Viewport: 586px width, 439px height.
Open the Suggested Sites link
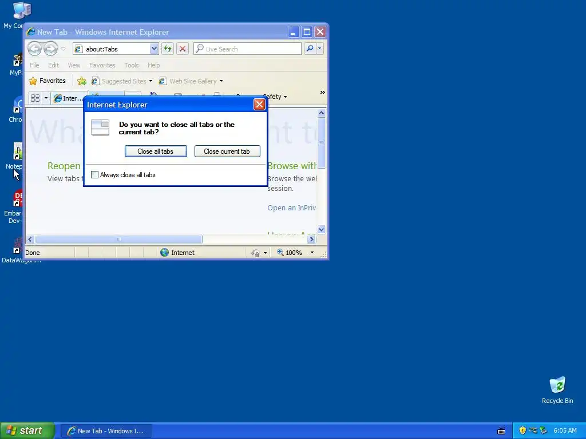click(119, 81)
